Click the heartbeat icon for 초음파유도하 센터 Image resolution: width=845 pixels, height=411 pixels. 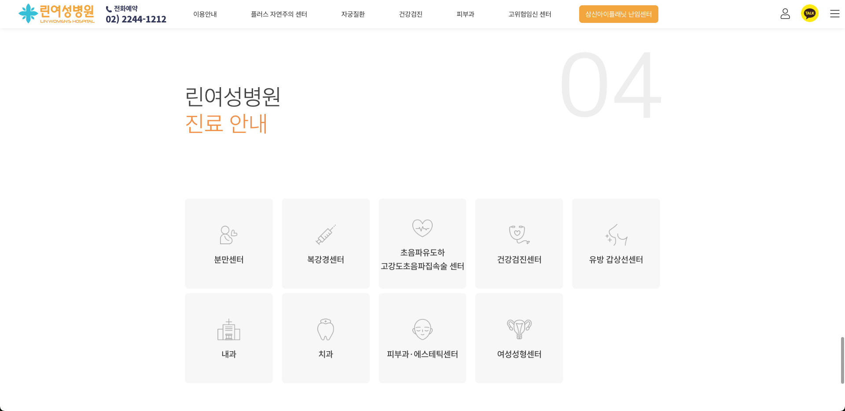(x=422, y=228)
